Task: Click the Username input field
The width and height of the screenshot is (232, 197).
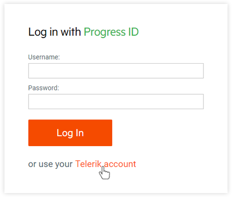Action: point(116,71)
